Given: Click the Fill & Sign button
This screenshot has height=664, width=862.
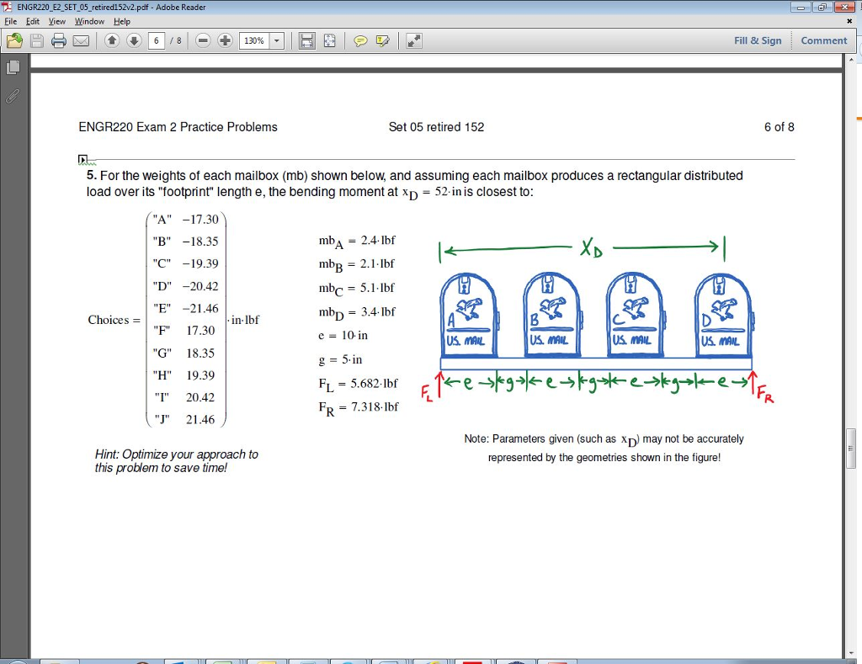Looking at the screenshot, I should click(x=758, y=40).
